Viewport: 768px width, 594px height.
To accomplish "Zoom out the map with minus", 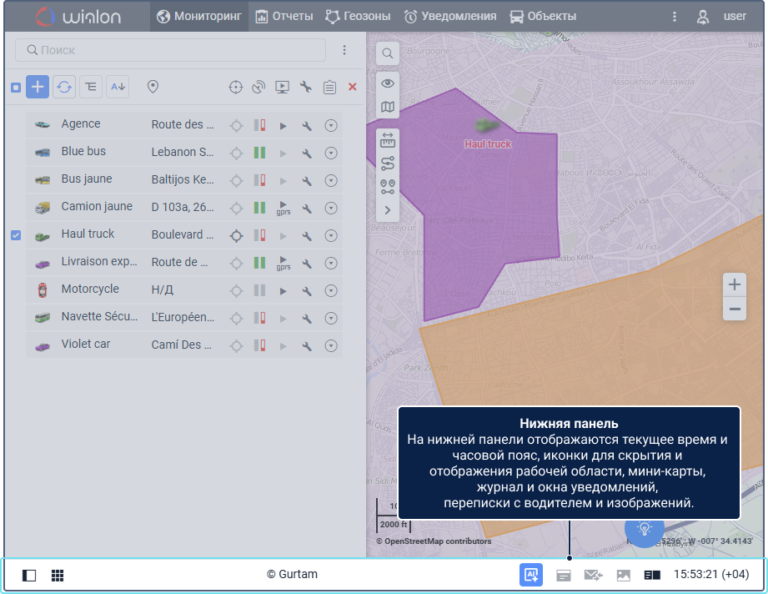I will [734, 309].
